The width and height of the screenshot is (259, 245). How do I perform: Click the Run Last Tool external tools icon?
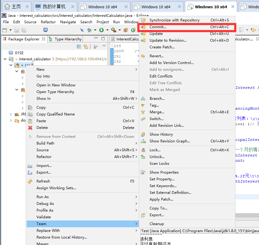click(x=114, y=30)
